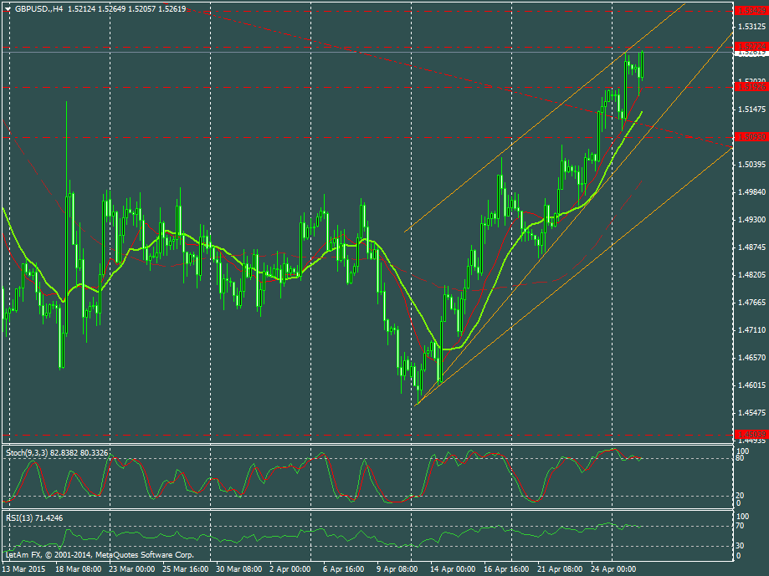The height and width of the screenshot is (576, 769).
Task: Click the 24 Apr 00:00 time label
Action: point(613,568)
